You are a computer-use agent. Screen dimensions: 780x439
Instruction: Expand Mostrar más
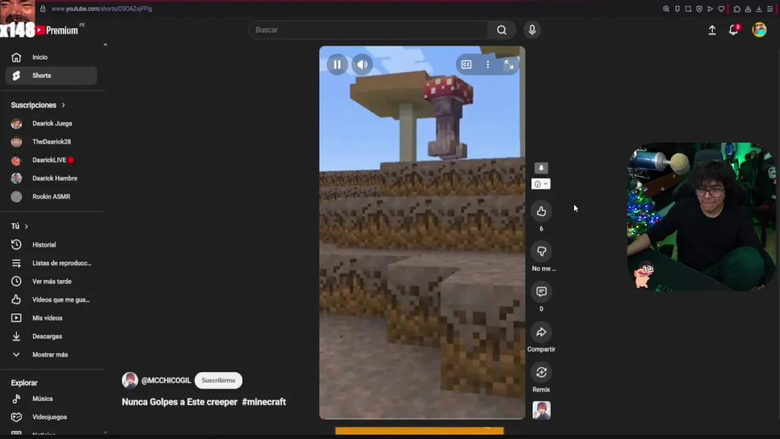[52, 354]
